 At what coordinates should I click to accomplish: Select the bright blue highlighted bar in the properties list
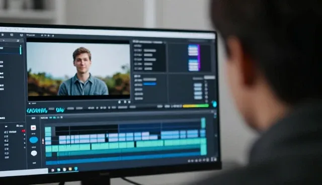tap(149, 84)
